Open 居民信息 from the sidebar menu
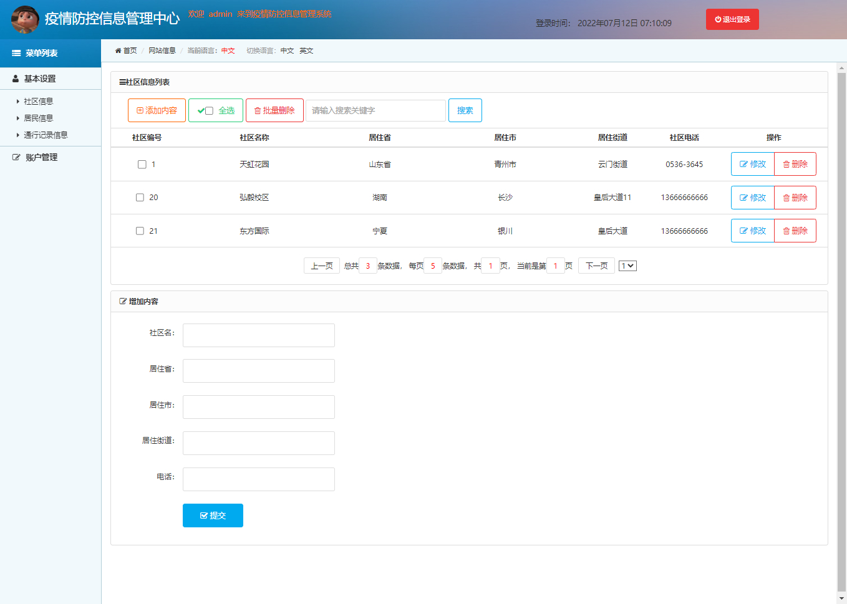This screenshot has width=847, height=604. tap(36, 117)
